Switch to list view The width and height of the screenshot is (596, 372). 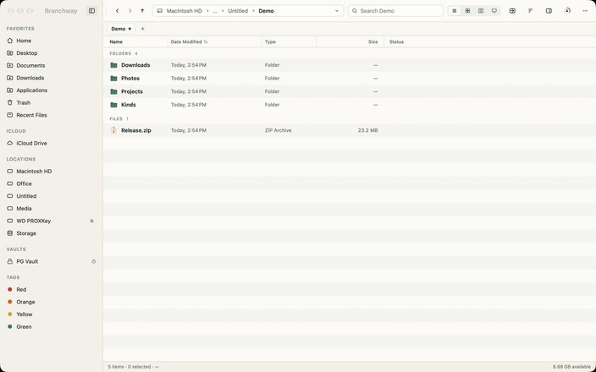click(x=455, y=11)
